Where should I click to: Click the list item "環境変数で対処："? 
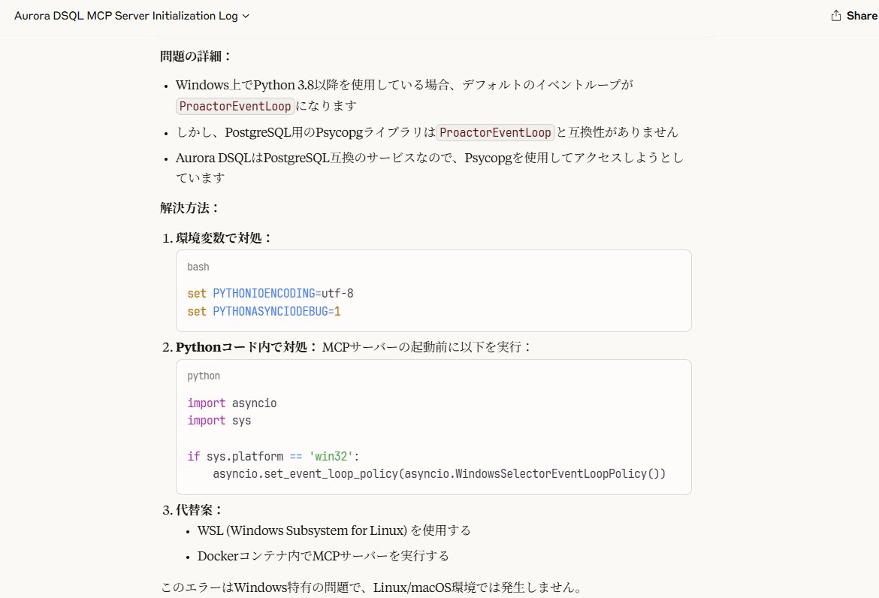[x=224, y=237]
